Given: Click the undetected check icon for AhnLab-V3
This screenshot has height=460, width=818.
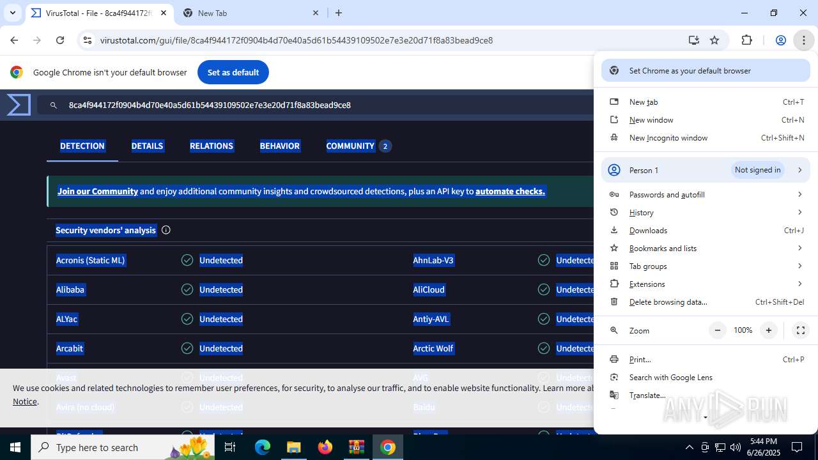Looking at the screenshot, I should click(544, 260).
